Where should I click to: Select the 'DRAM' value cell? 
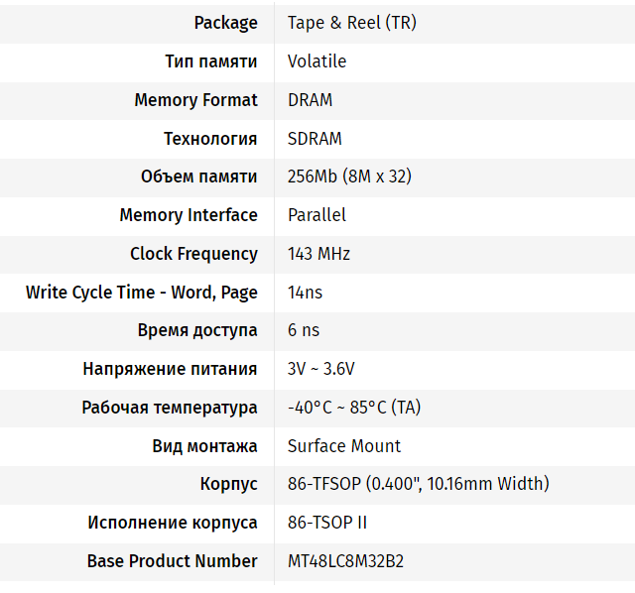click(x=310, y=100)
